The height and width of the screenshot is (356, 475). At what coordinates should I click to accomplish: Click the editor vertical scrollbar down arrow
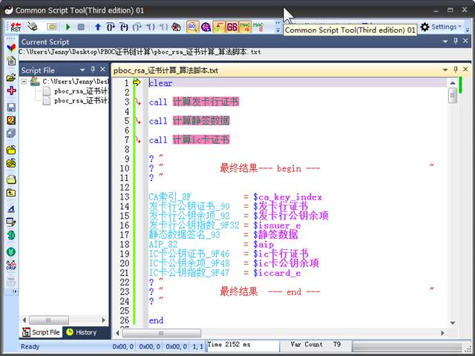click(x=453, y=321)
